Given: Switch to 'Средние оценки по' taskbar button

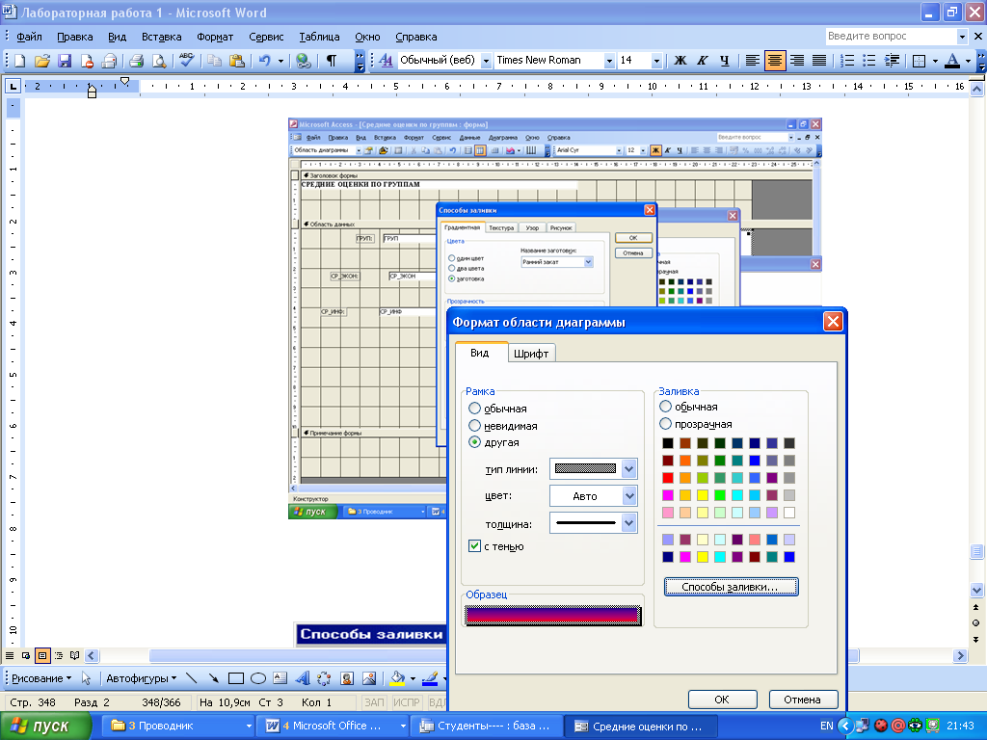Looking at the screenshot, I should [x=641, y=726].
